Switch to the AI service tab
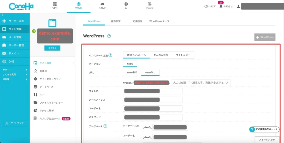Screen dimensions: 284x143 click(126, 6)
